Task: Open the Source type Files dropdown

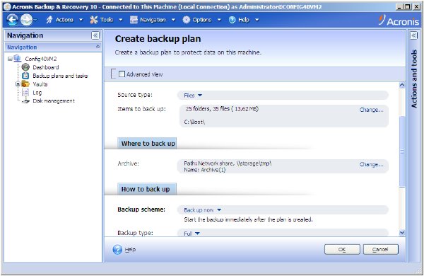Action: click(x=193, y=96)
